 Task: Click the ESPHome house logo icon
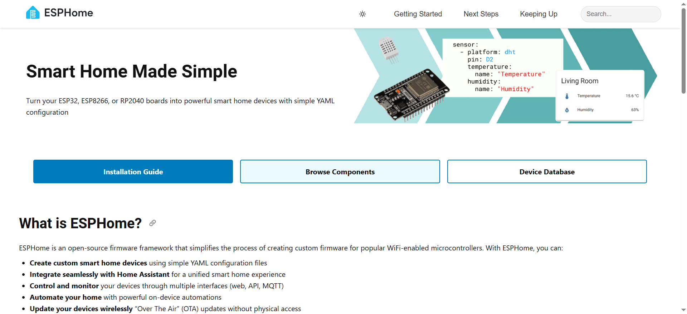tap(33, 13)
